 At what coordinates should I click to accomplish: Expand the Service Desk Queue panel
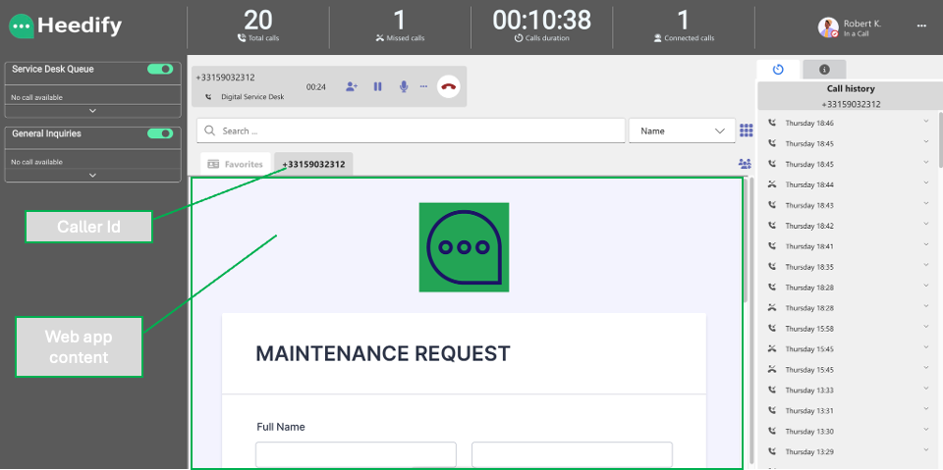tap(92, 111)
